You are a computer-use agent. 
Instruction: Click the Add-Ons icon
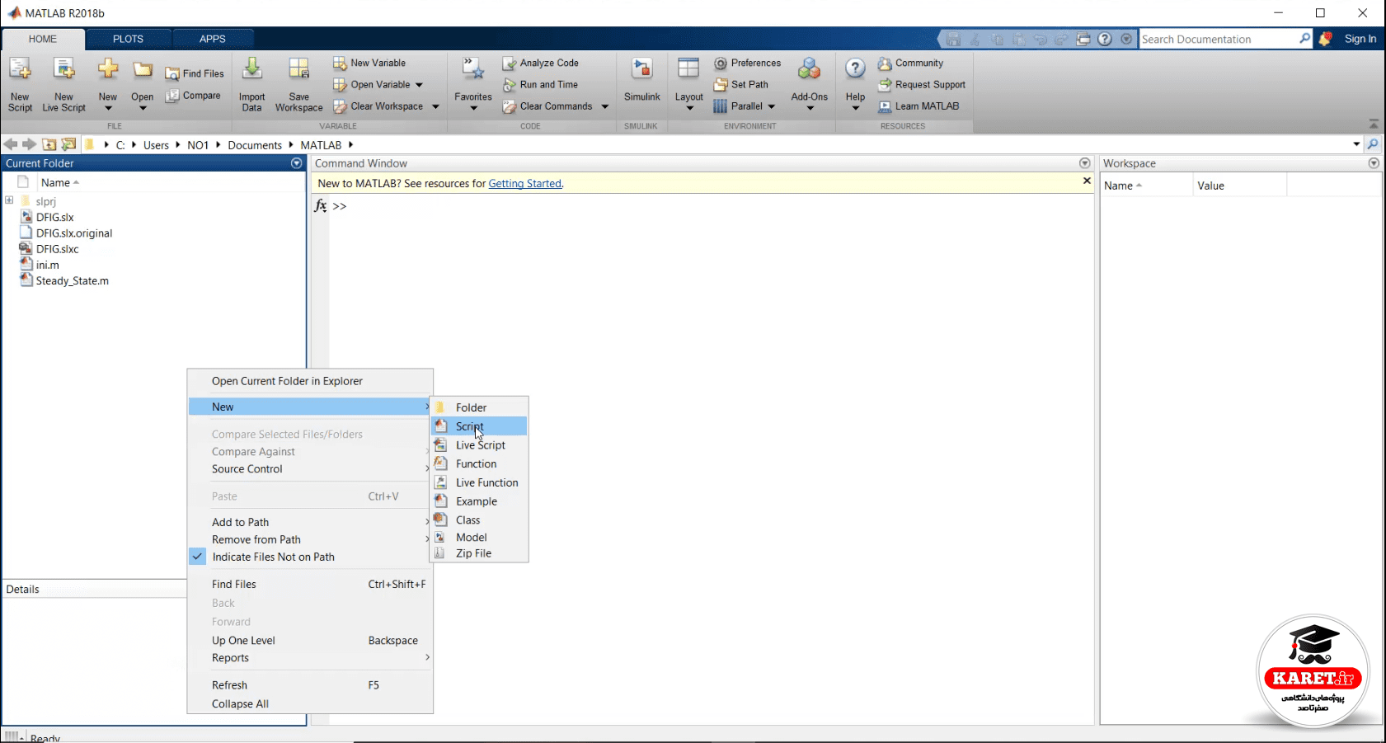(809, 70)
